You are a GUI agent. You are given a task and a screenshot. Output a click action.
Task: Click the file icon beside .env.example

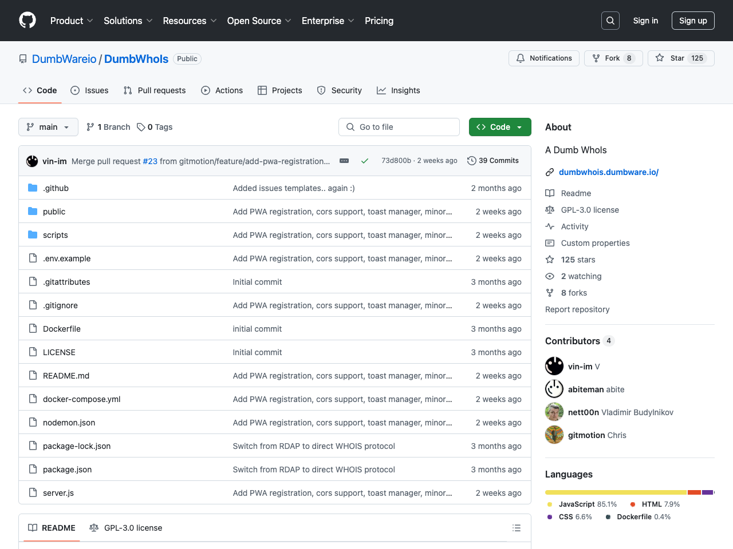33,258
